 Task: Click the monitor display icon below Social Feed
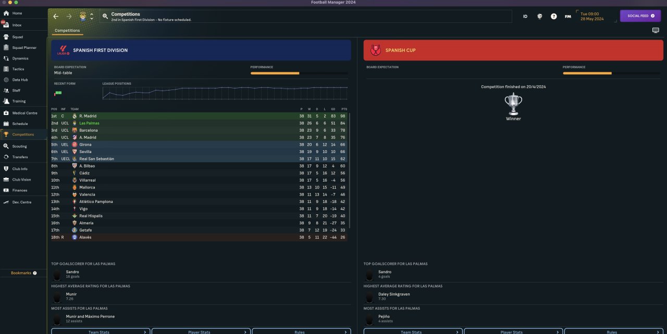coord(656,30)
